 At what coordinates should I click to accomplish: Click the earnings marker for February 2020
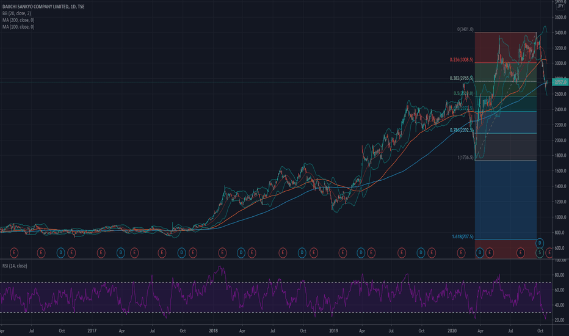coord(461,252)
